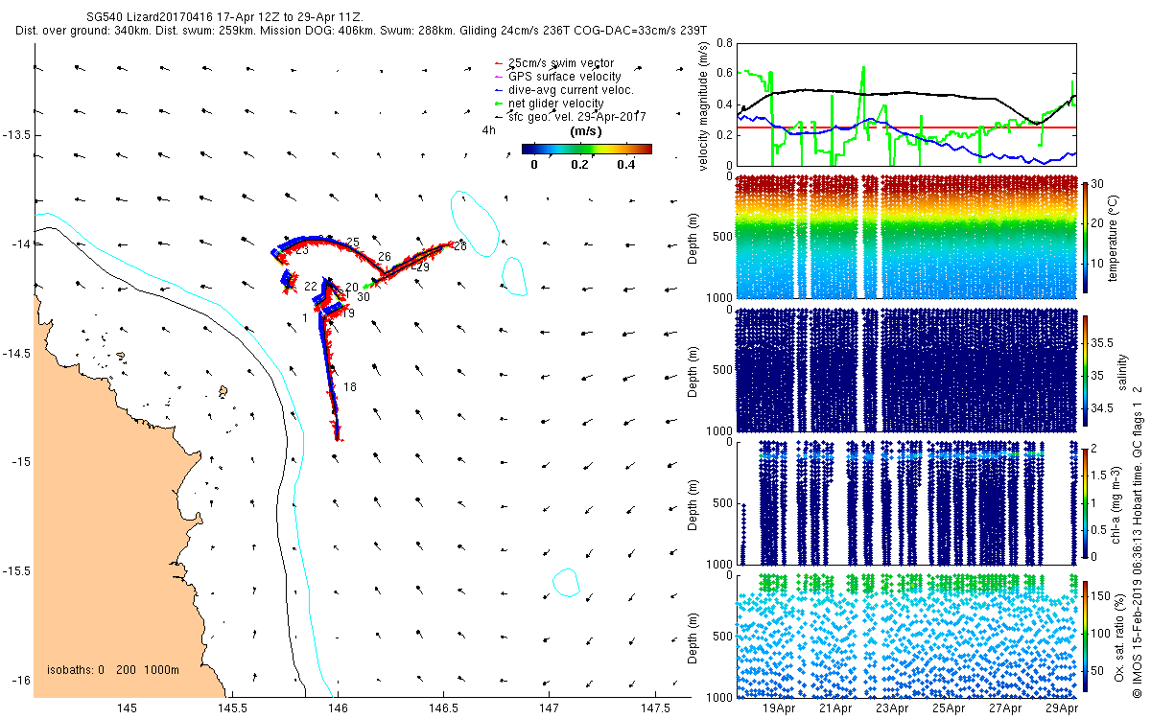Image resolution: width=1151 pixels, height=719 pixels.
Task: Click the 23Apr tick on time axis
Action: pos(892,708)
